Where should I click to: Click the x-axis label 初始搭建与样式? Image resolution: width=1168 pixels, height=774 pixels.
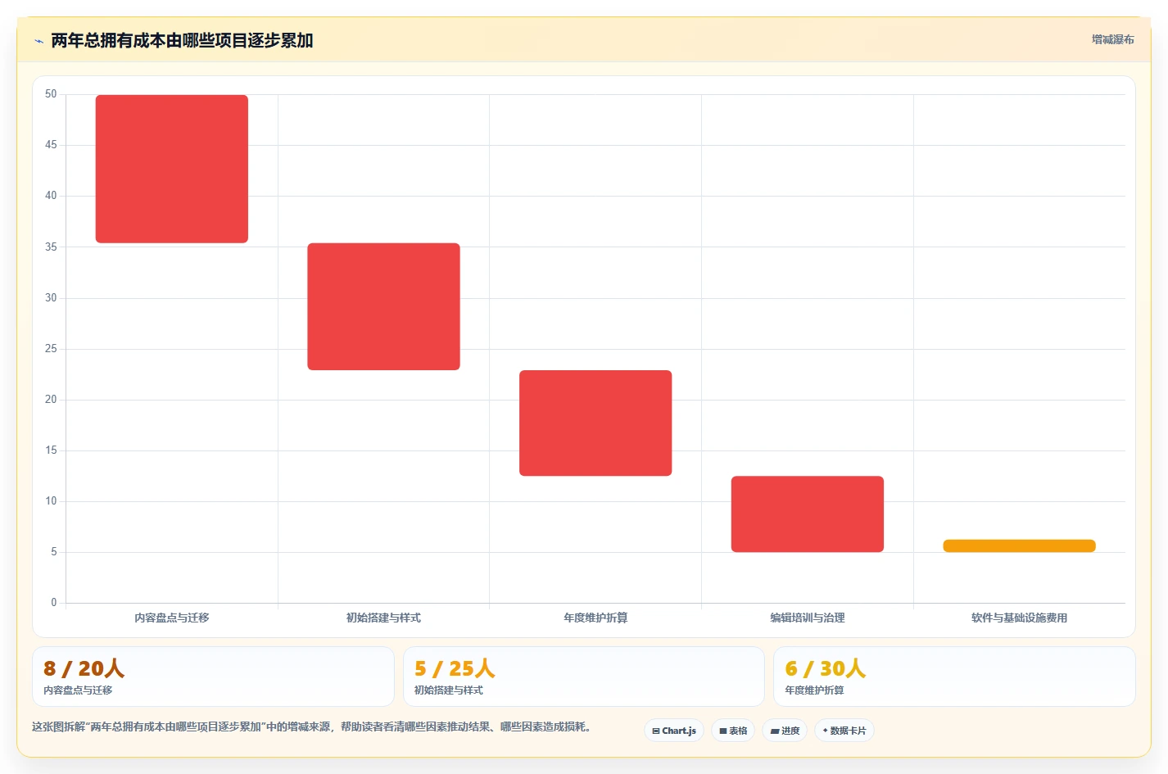pos(383,618)
